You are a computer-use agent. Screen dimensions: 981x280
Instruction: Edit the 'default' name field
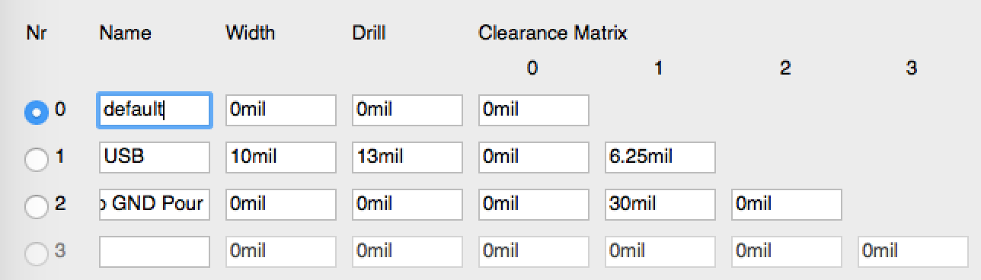[155, 110]
